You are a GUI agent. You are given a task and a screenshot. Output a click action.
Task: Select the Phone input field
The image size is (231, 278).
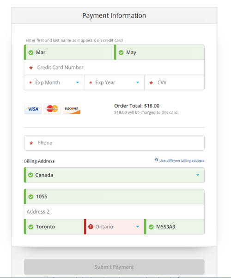point(114,143)
